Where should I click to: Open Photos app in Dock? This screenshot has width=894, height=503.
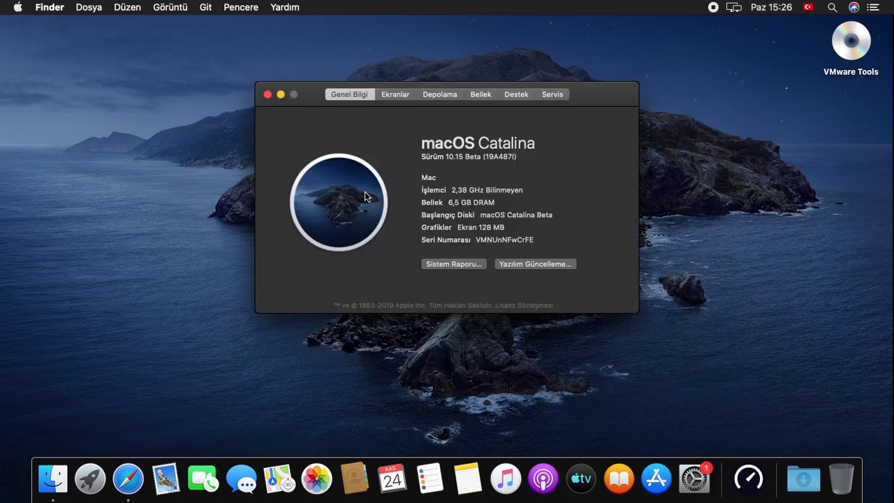316,479
